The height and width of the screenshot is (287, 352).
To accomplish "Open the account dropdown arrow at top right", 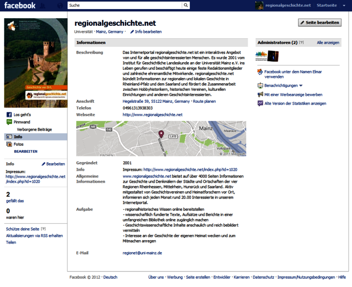I will (344, 6).
